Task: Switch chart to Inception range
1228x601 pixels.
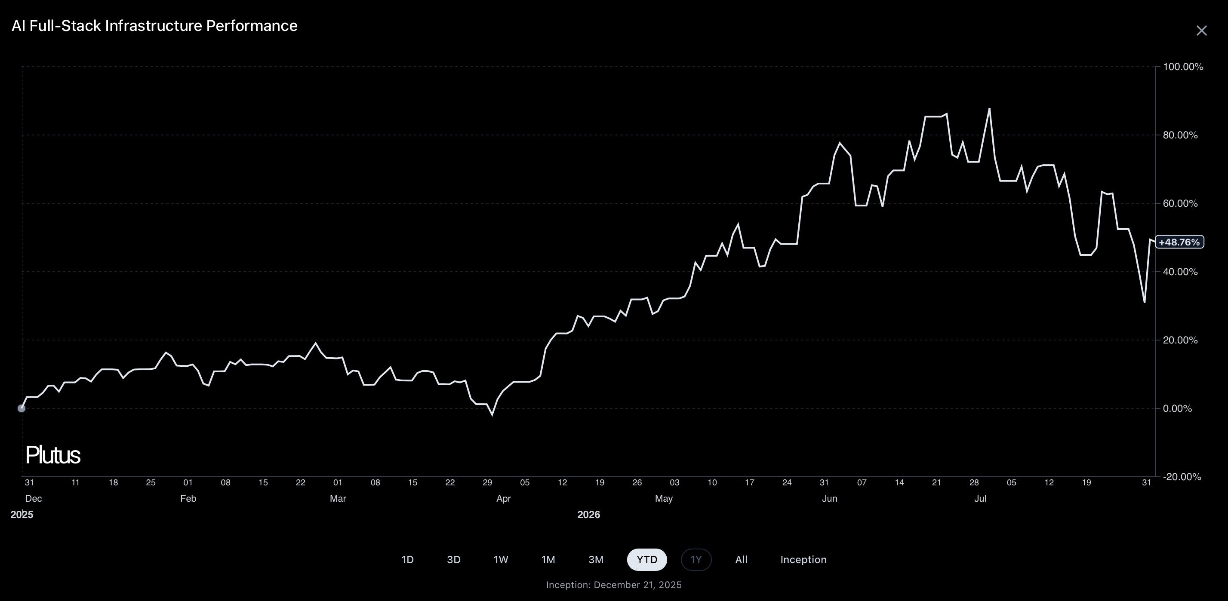Action: 803,560
